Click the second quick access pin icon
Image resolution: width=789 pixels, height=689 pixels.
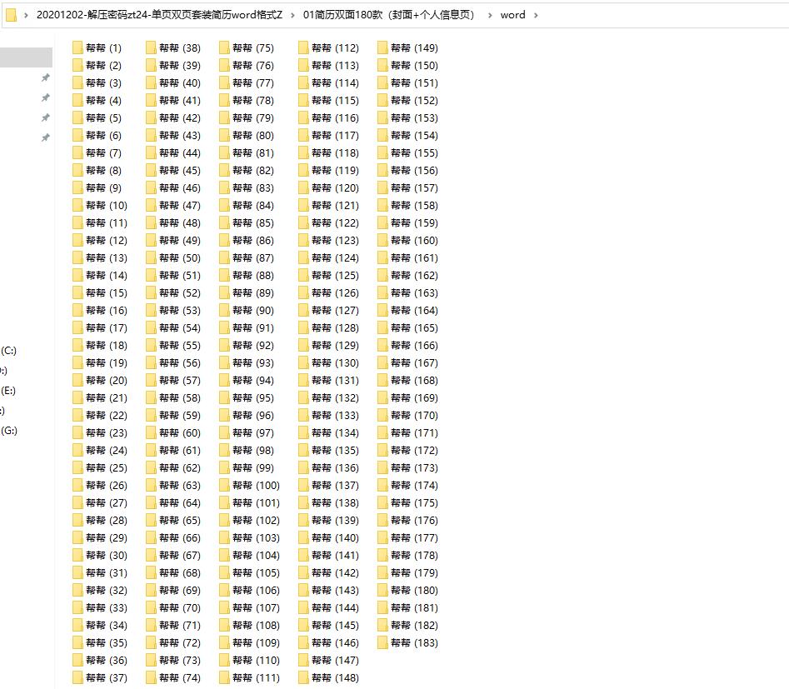[x=45, y=97]
